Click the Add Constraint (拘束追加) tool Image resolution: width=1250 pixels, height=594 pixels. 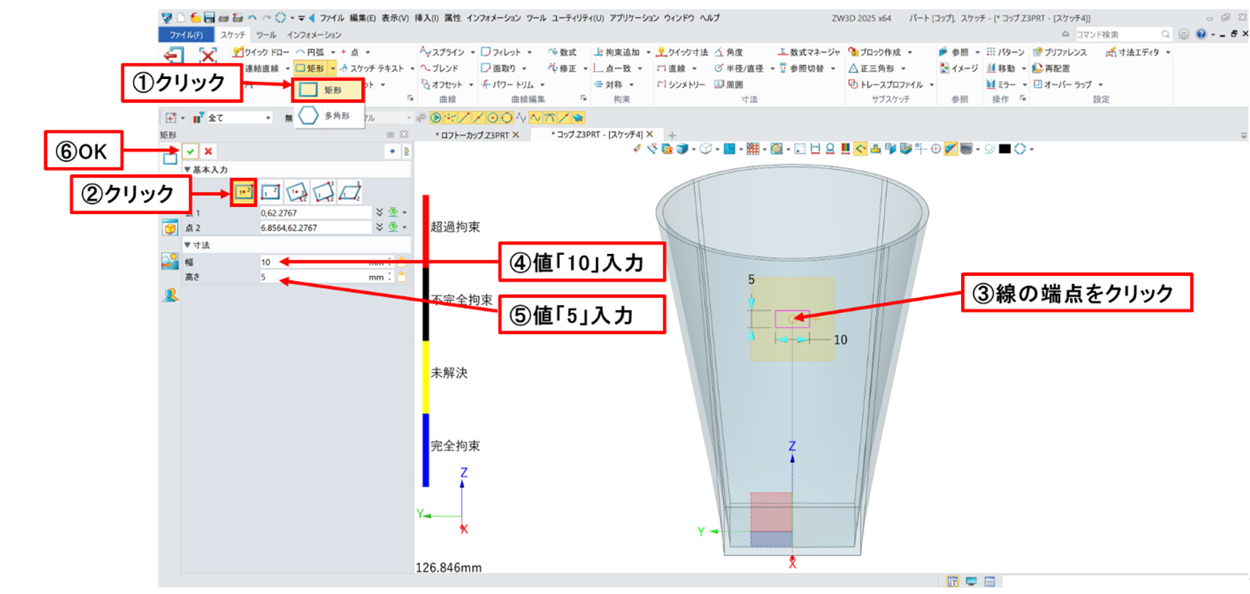tap(617, 52)
